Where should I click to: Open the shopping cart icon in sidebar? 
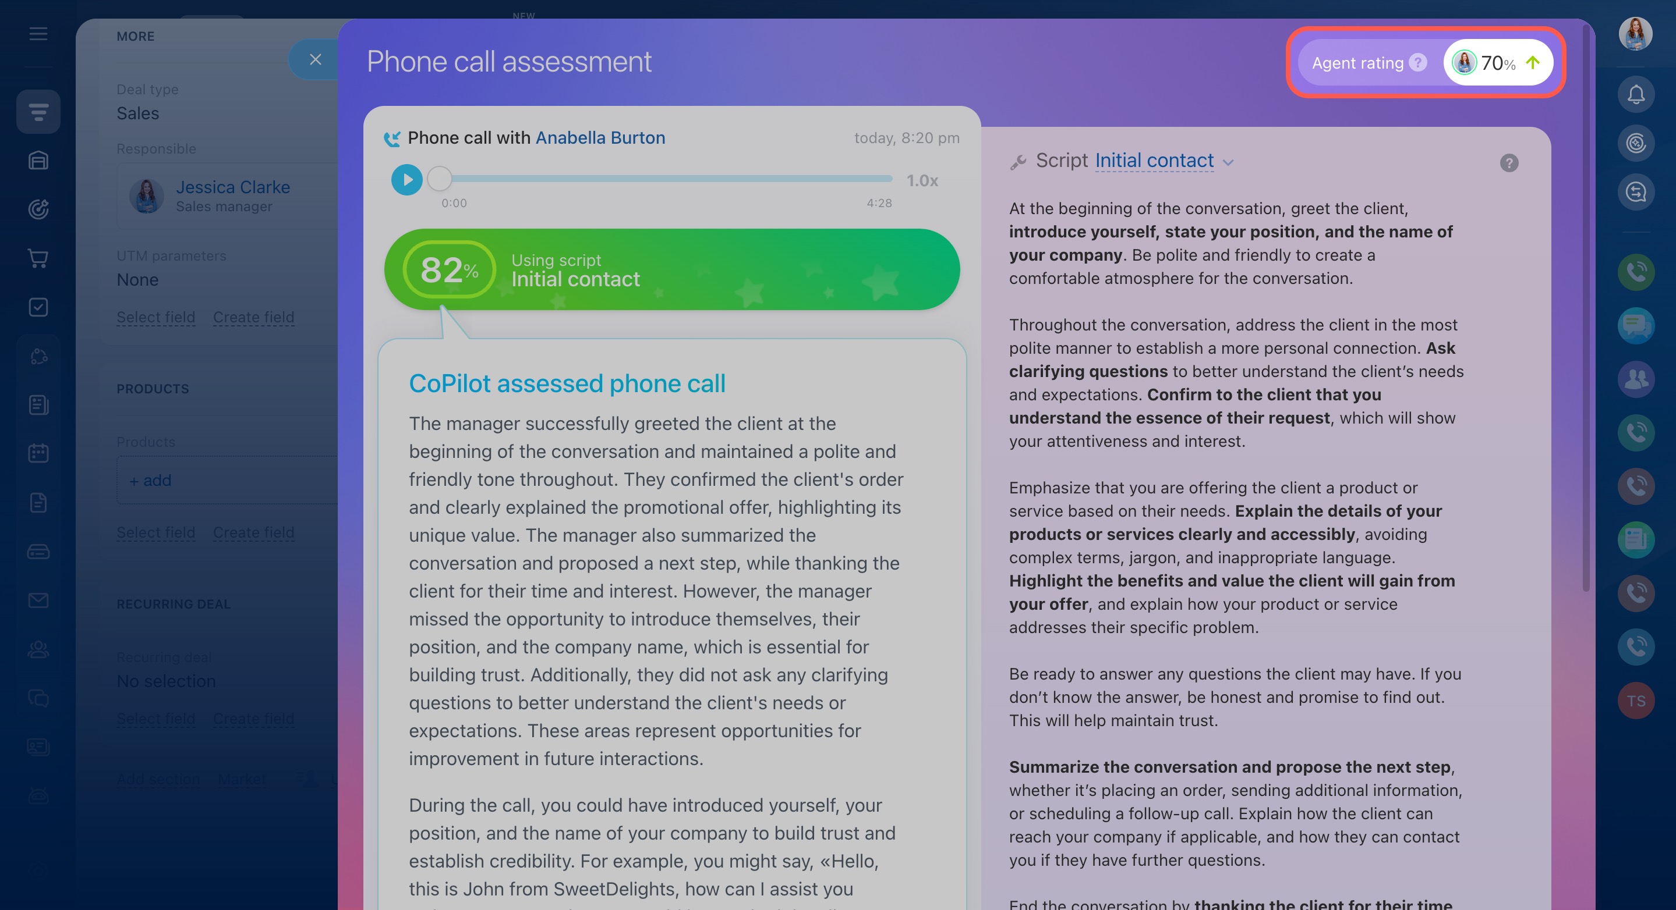click(x=38, y=258)
